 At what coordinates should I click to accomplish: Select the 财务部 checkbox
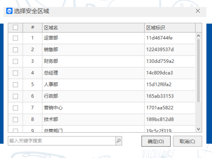tap(16, 61)
